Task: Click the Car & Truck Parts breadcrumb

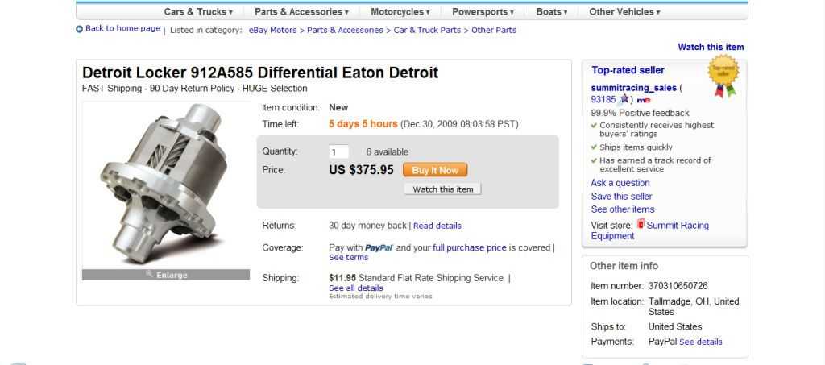Action: (427, 30)
